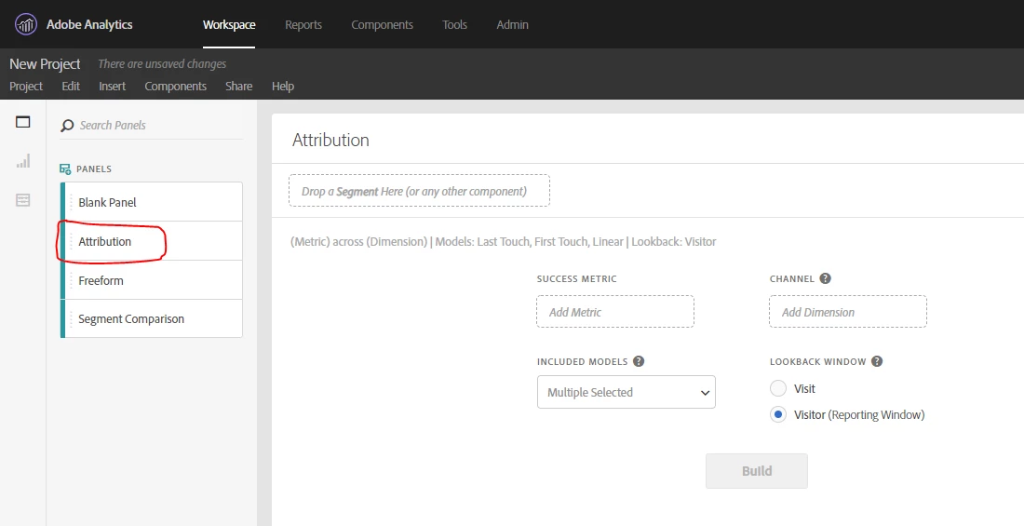
Task: Open the Tools tab
Action: pyautogui.click(x=454, y=25)
